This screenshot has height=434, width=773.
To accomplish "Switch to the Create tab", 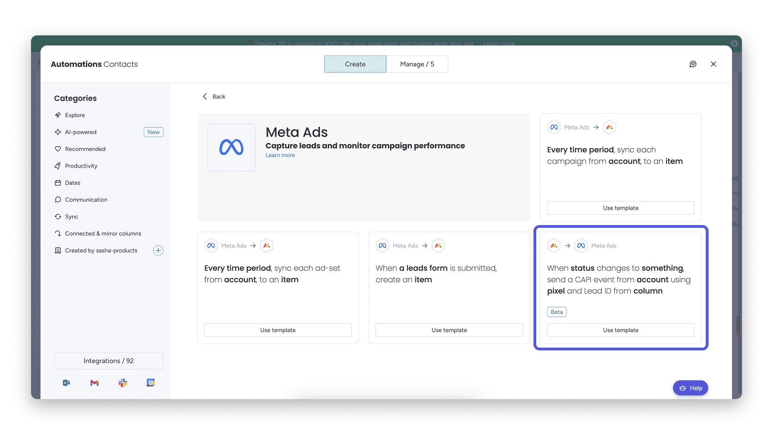I will tap(355, 64).
